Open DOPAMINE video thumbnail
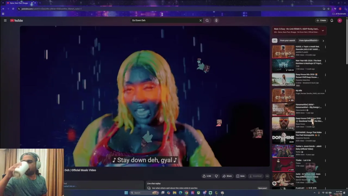The width and height of the screenshot is (348, 196). pos(283,137)
